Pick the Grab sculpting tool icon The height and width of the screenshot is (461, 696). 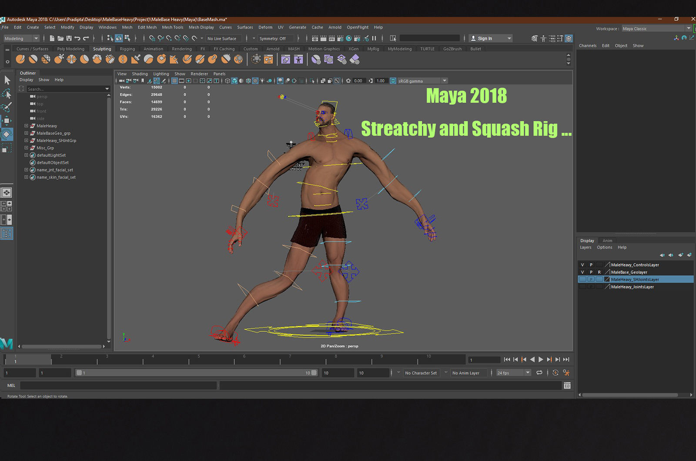(59, 59)
